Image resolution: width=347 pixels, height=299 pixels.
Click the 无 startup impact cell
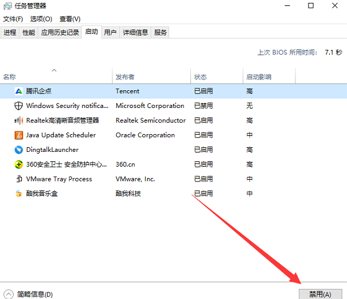249,106
